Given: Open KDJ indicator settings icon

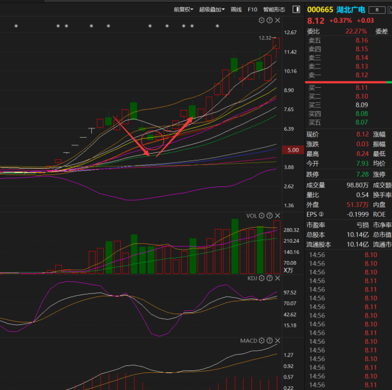Looking at the screenshot, I should [263, 277].
